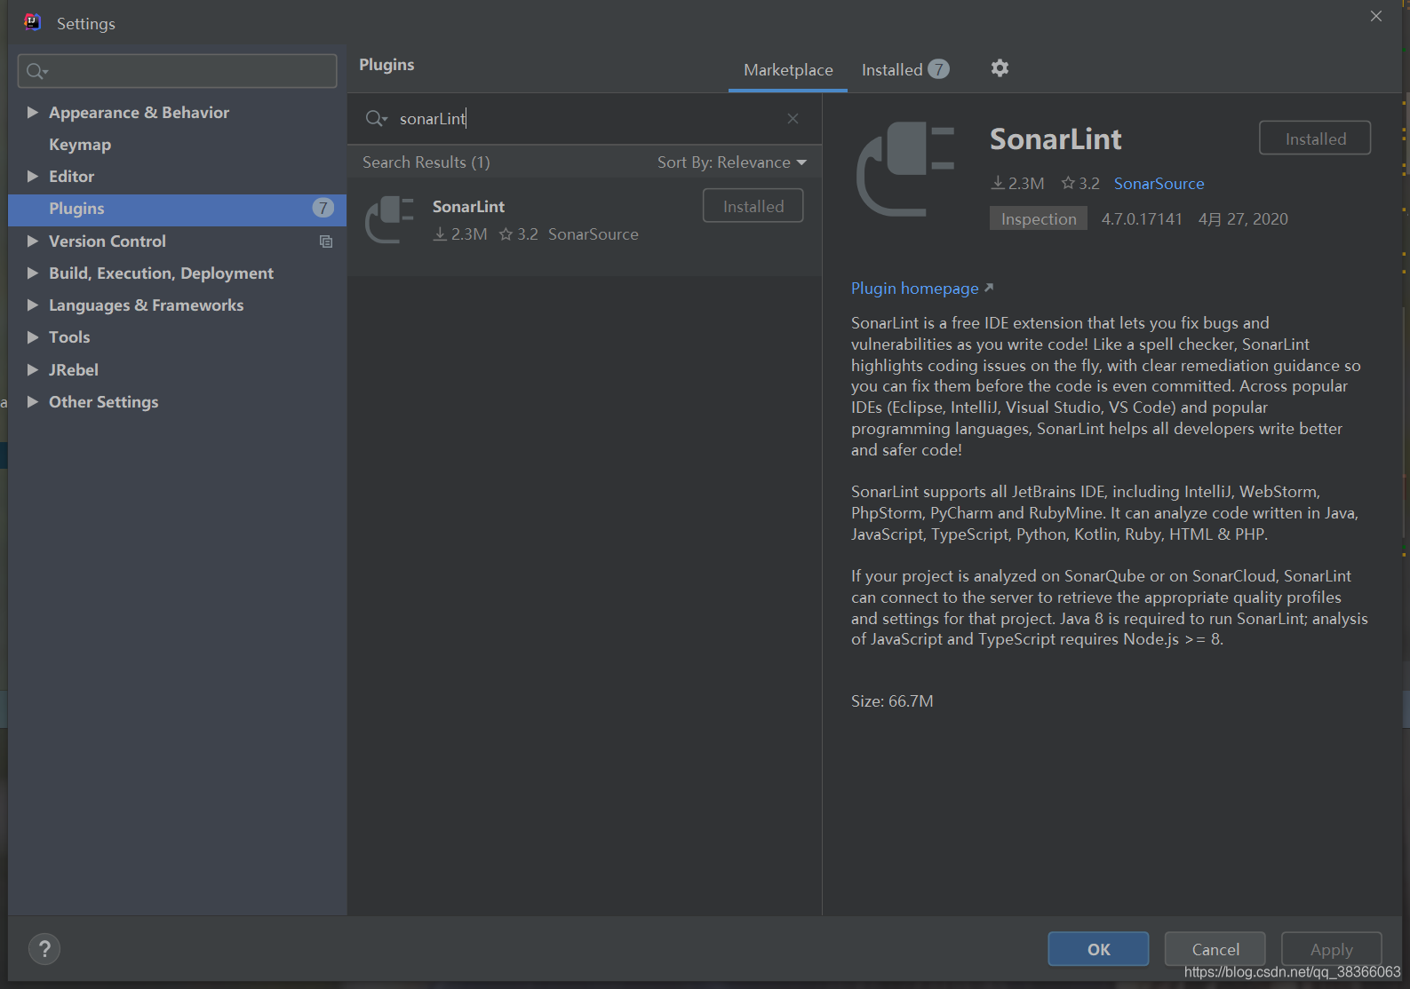1410x989 pixels.
Task: Select Keymap in settings tree
Action: [x=80, y=145]
